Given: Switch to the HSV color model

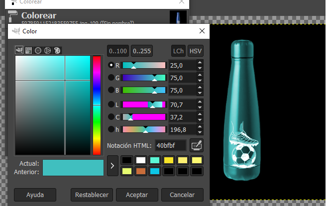Looking at the screenshot, I should (196, 51).
